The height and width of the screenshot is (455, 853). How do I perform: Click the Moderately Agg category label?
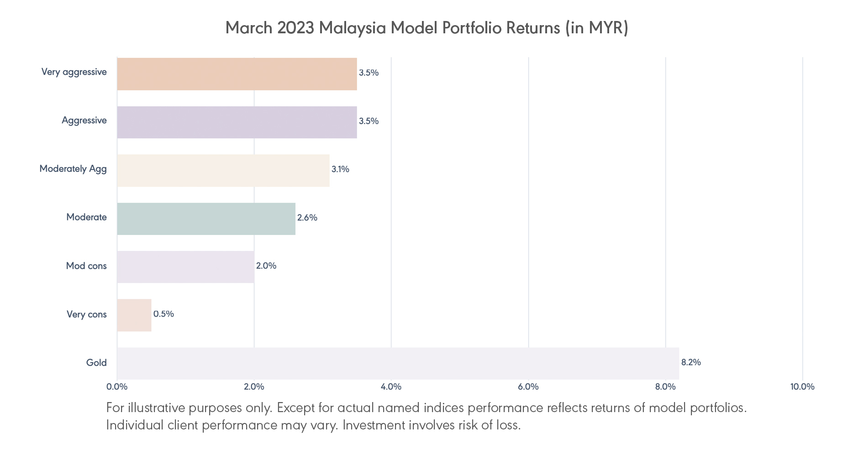(x=73, y=169)
